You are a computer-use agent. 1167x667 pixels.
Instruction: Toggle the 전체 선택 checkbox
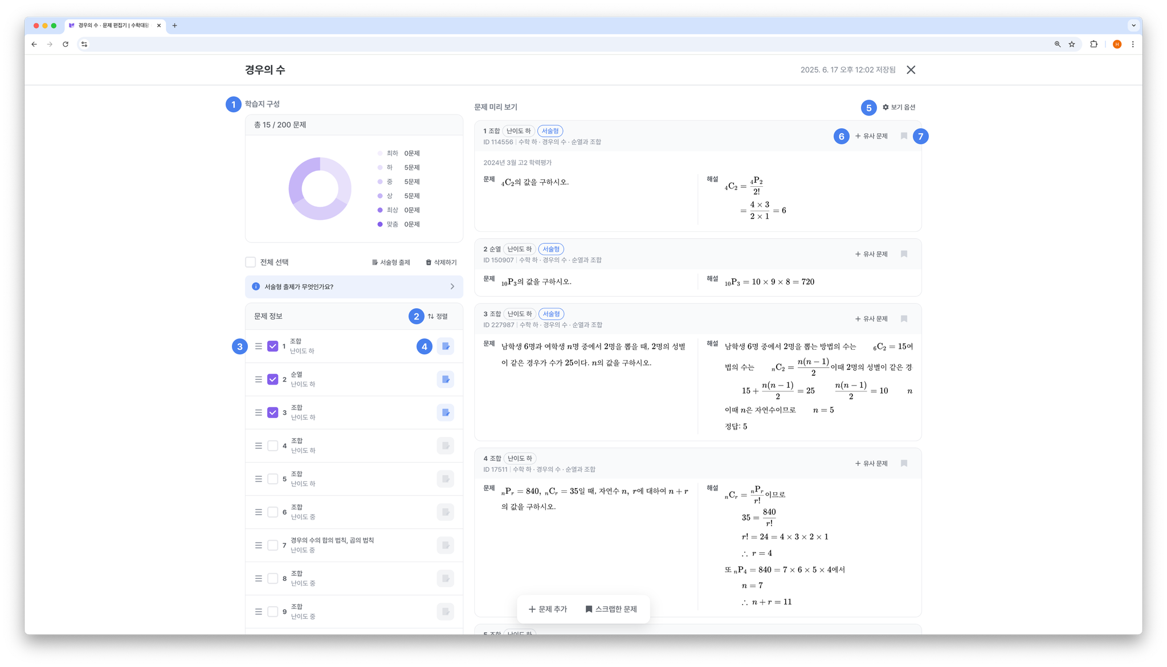250,262
